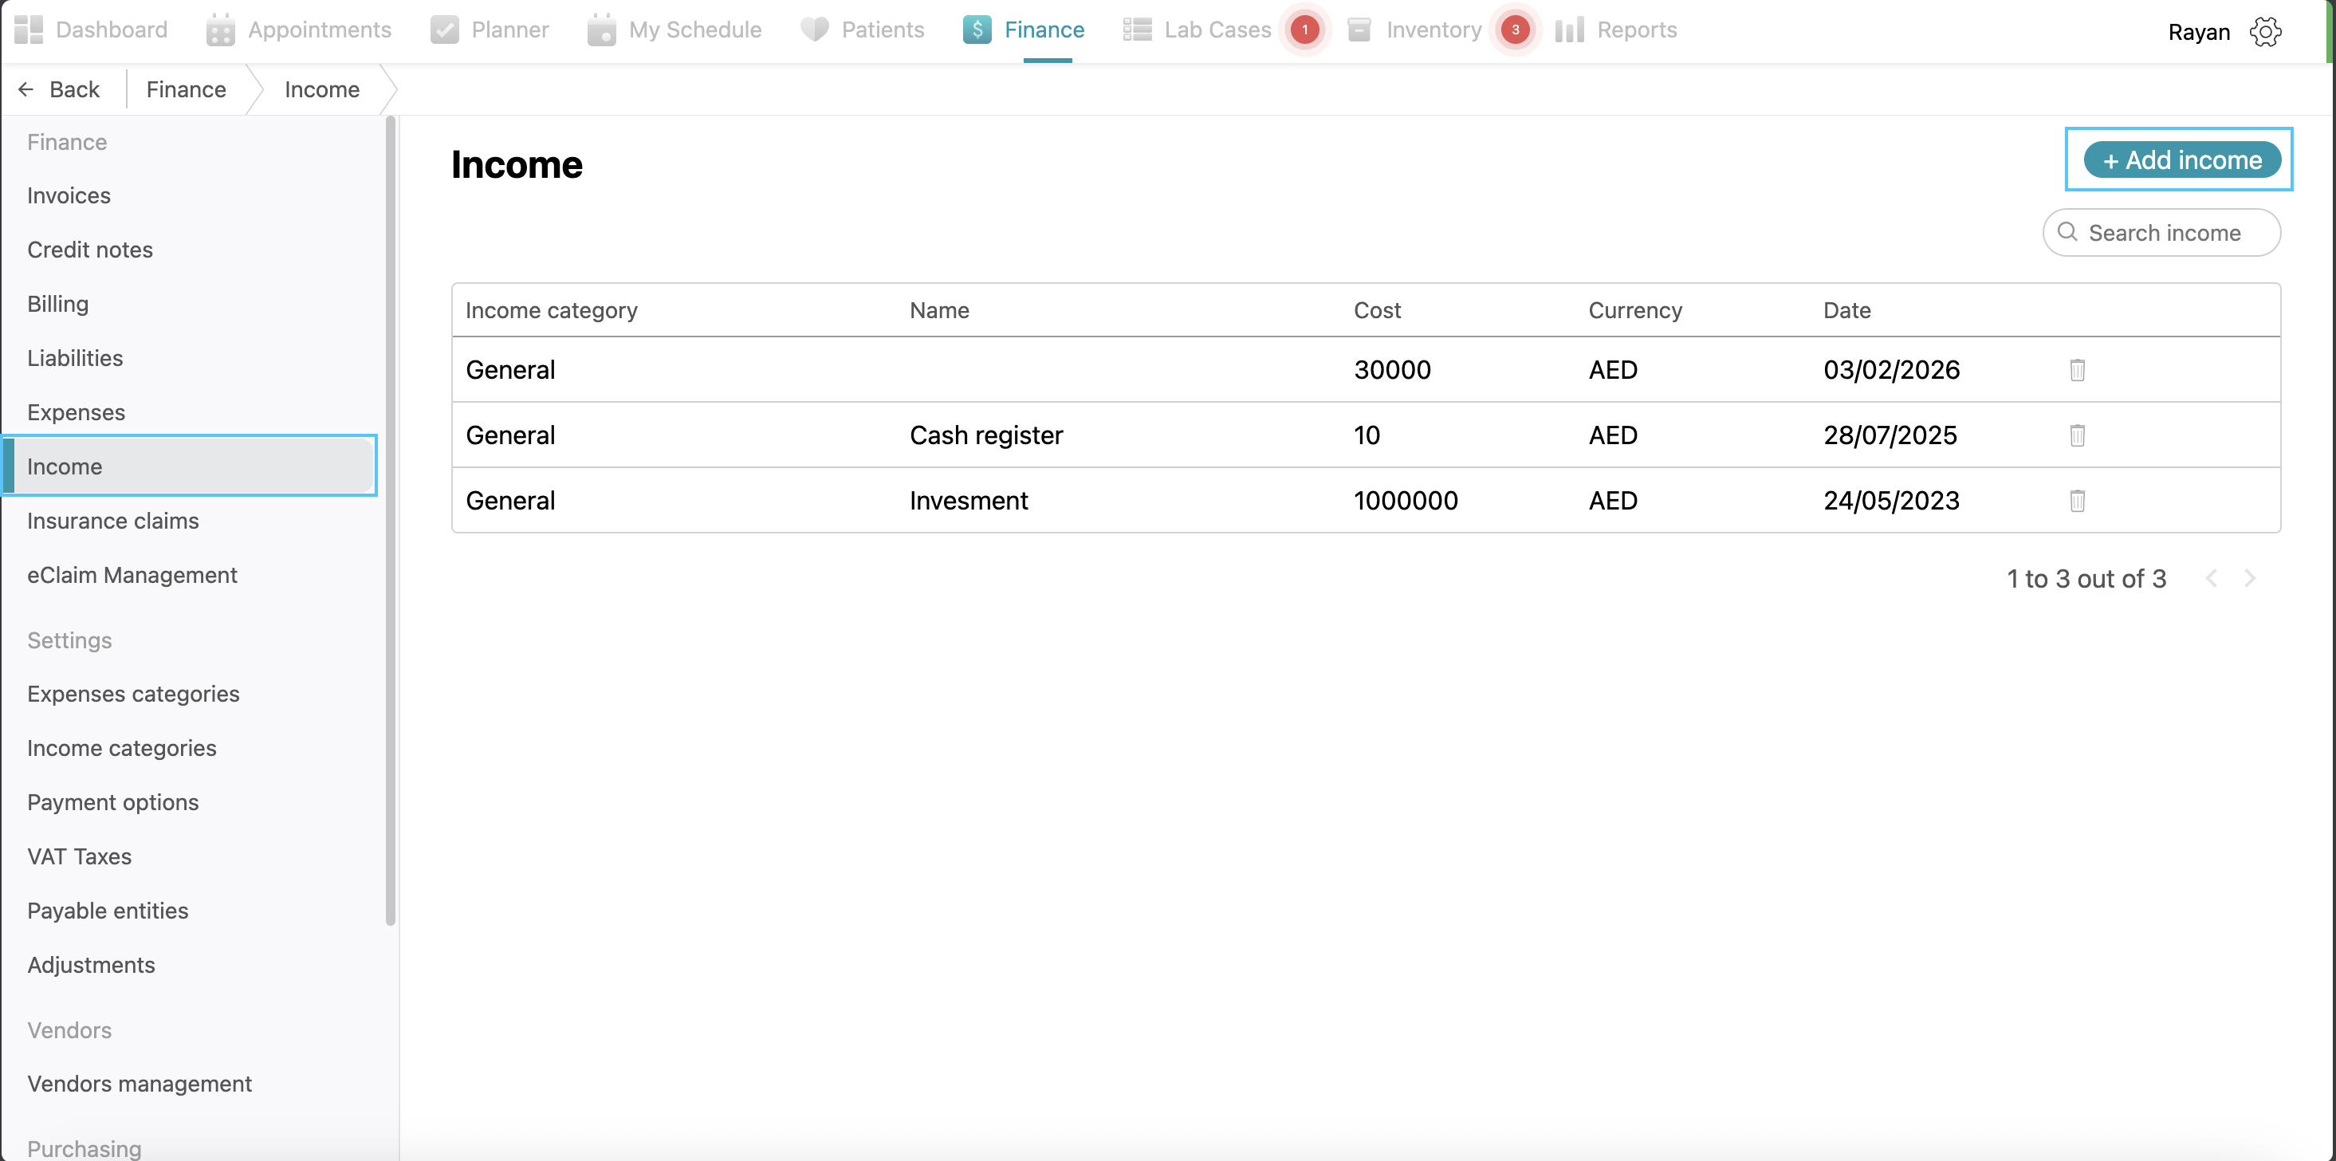Delete the 30000 AED income row
This screenshot has height=1161, width=2336.
point(2077,370)
